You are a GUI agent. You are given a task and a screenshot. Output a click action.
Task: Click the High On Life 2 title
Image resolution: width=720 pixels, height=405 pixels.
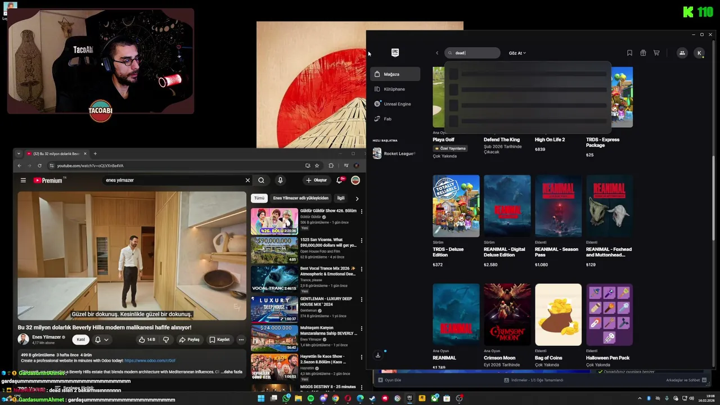click(550, 139)
